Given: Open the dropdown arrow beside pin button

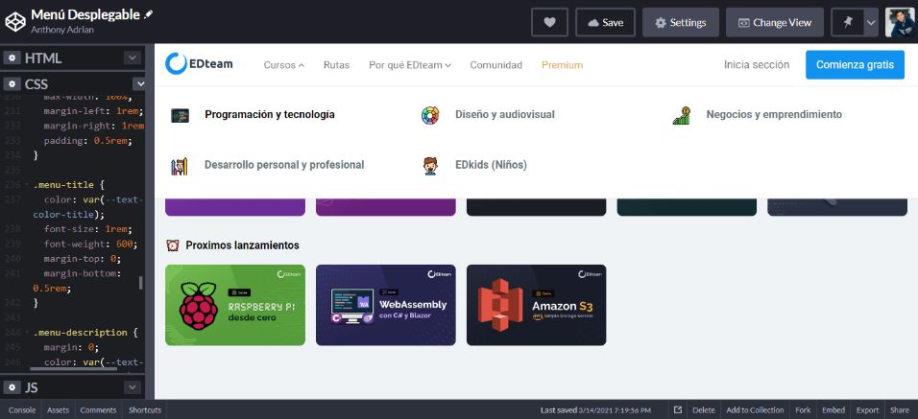Looking at the screenshot, I should [870, 22].
